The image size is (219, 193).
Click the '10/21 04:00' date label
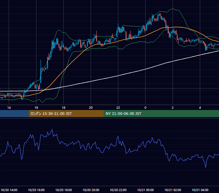pyautogui.click(x=200, y=190)
